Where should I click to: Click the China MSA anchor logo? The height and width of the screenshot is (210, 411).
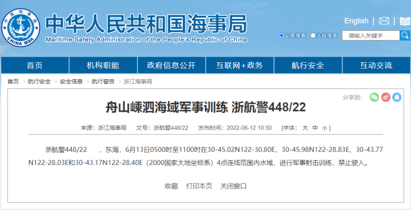pos(21,27)
